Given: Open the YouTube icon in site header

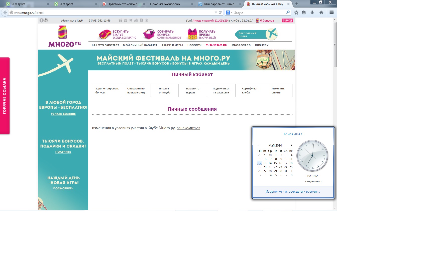Looking at the screenshot, I should click(x=46, y=21).
